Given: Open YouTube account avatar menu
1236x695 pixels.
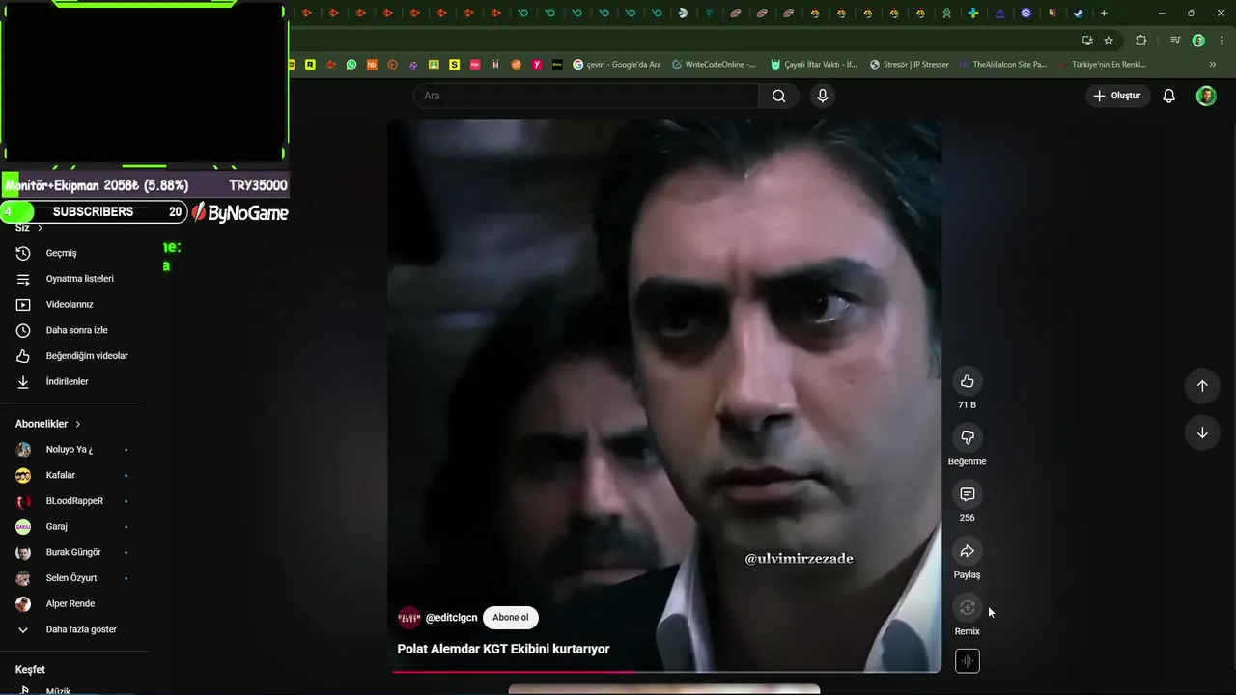Looking at the screenshot, I should [x=1206, y=96].
